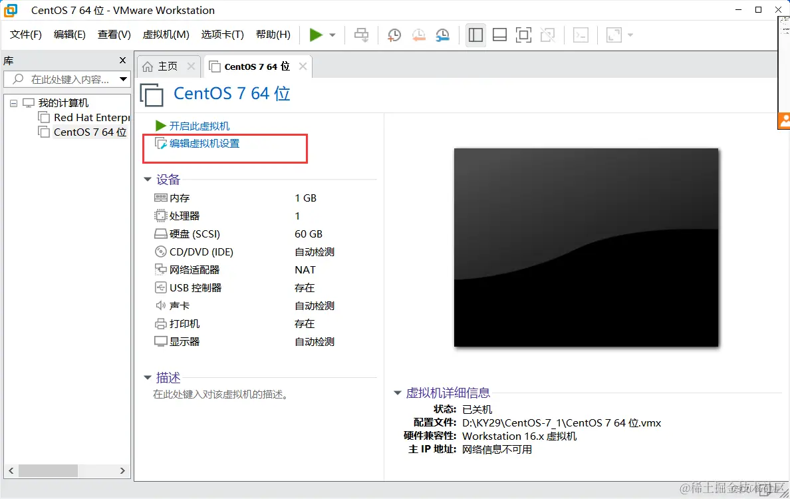Collapse the 我的计算机 tree node
The height and width of the screenshot is (499, 790).
13,103
